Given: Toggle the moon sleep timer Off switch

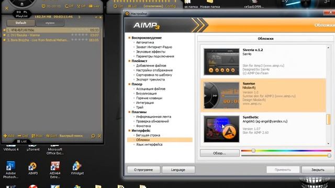Looking at the screenshot, I should tap(69, 6).
